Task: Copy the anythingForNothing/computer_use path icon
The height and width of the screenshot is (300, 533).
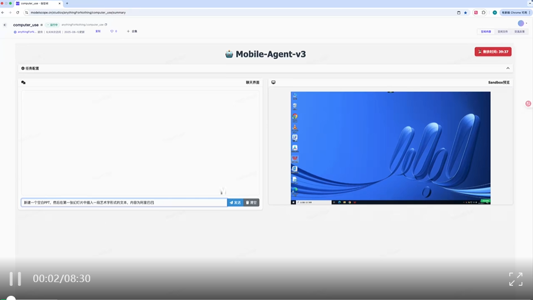Action: [106, 24]
